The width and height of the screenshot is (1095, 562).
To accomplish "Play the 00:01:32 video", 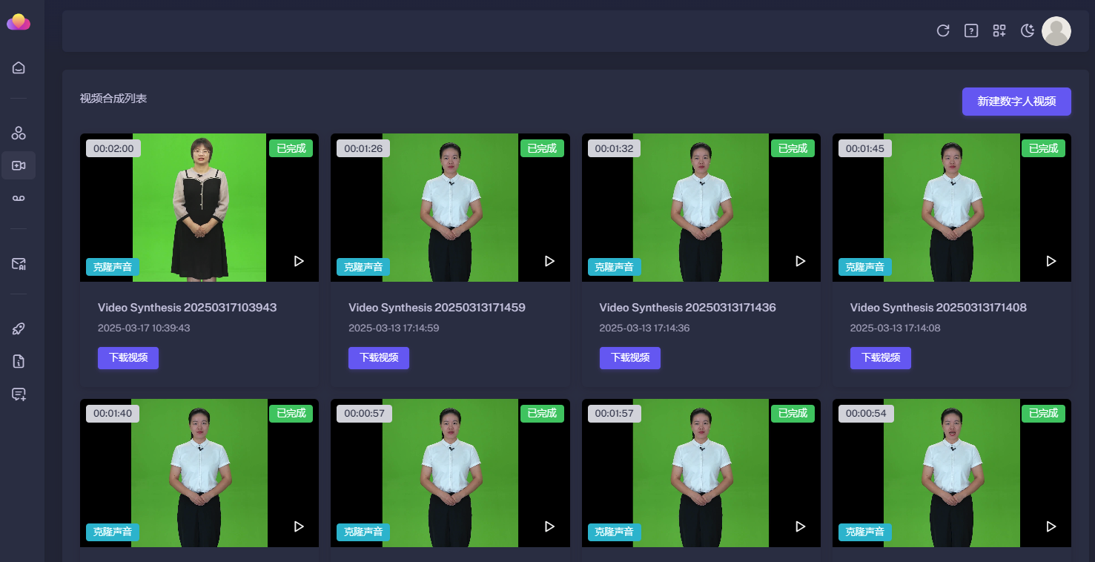I will point(800,261).
